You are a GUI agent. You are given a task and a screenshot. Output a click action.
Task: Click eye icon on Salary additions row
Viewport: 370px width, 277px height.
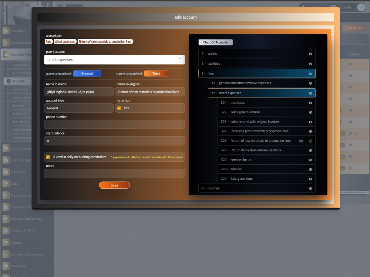[310, 179]
